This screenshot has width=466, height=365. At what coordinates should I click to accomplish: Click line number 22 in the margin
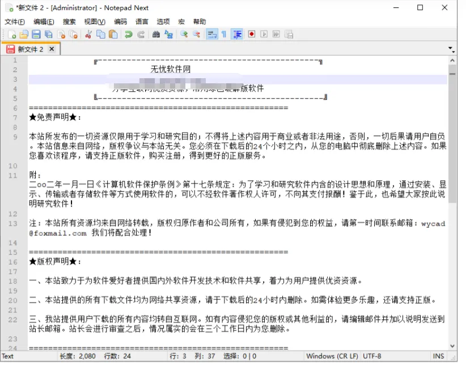pyautogui.click(x=13, y=320)
